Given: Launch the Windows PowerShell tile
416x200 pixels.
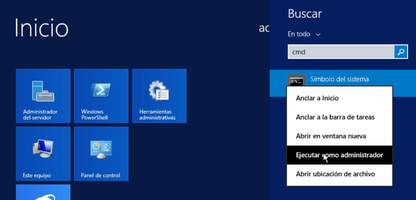Looking at the screenshot, I should pos(101,96).
